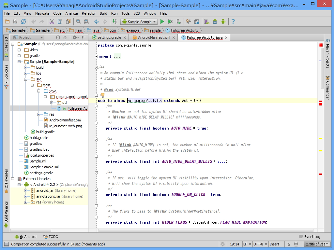Viewport: 334px width, 250px height.
Task: Toggle tool window bars at bottom-left corner
Action: (x=6, y=244)
